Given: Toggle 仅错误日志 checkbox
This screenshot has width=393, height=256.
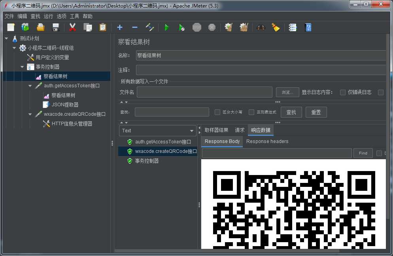Looking at the screenshot, I should point(343,92).
